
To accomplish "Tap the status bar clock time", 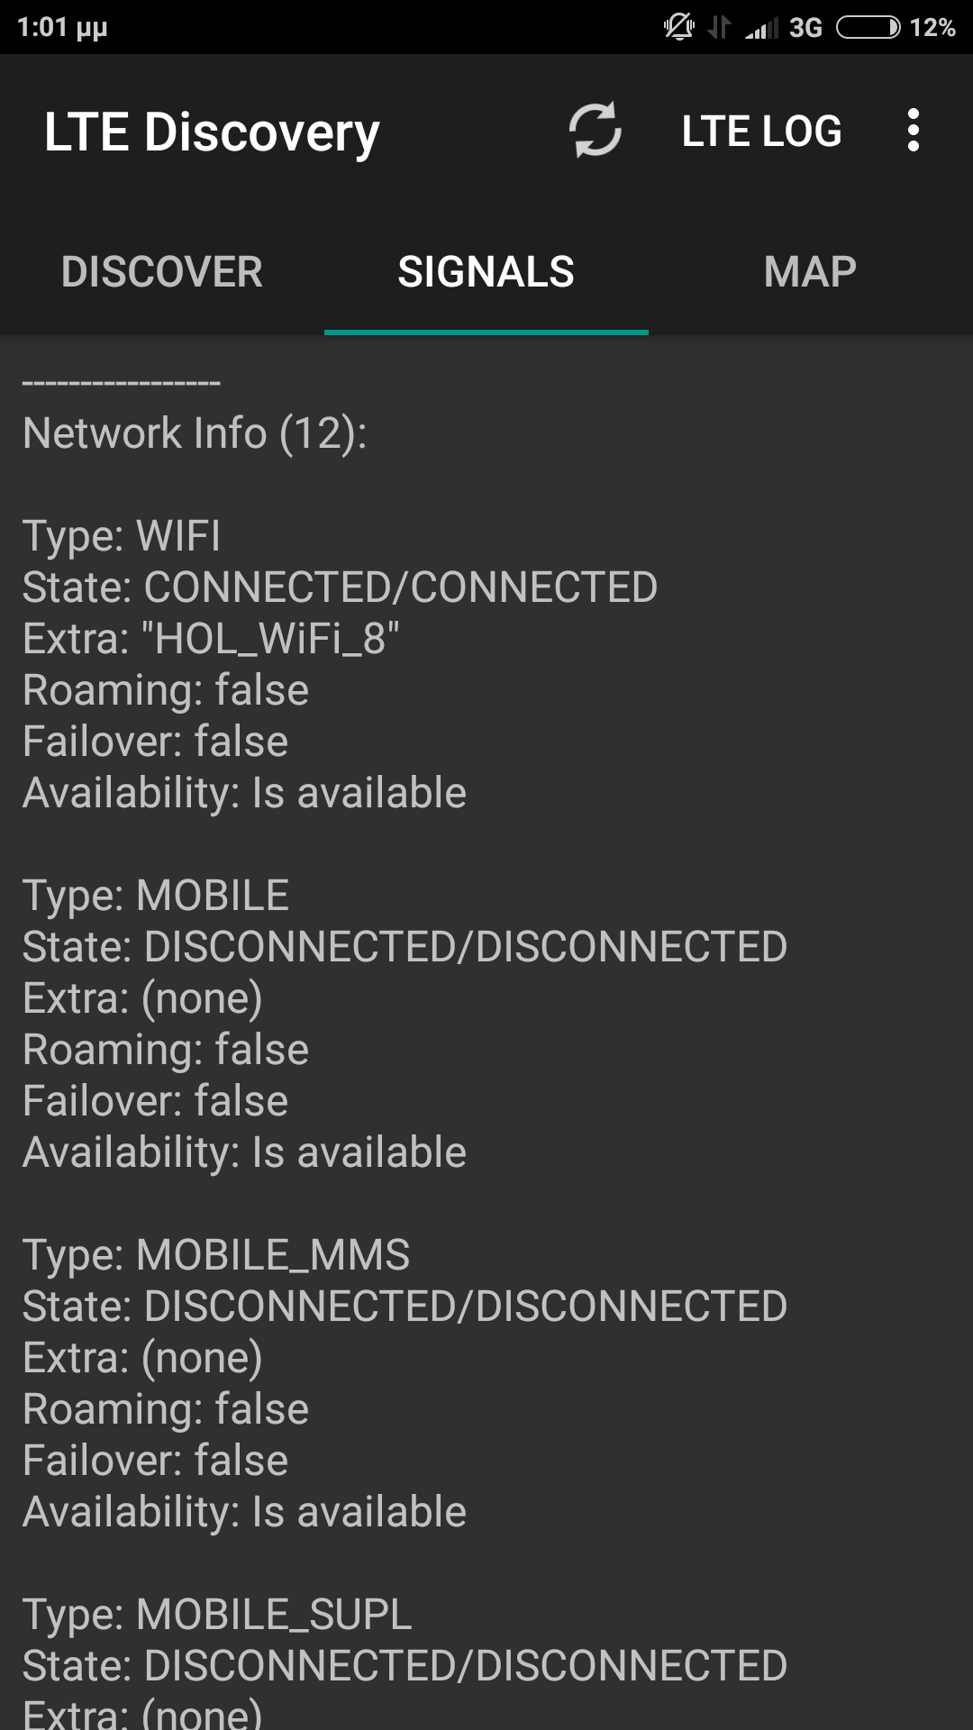I will pyautogui.click(x=62, y=28).
